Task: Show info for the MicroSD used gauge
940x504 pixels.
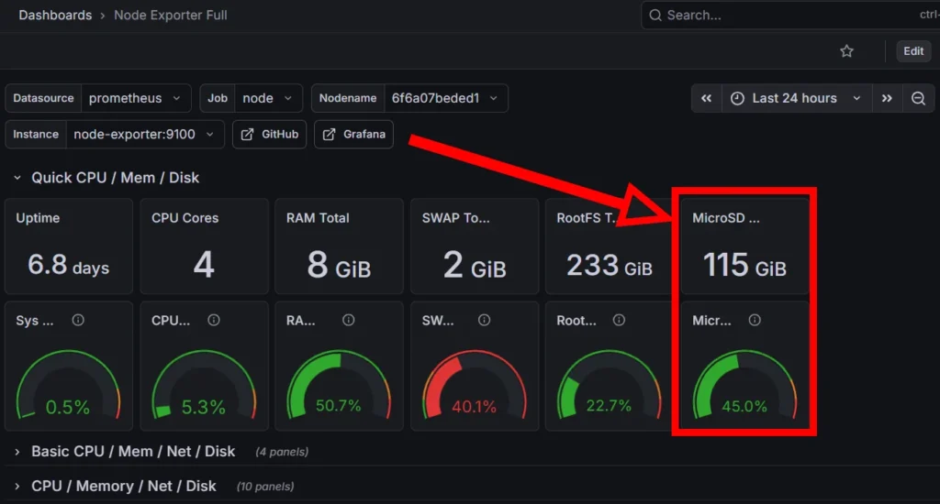Action: pos(755,320)
